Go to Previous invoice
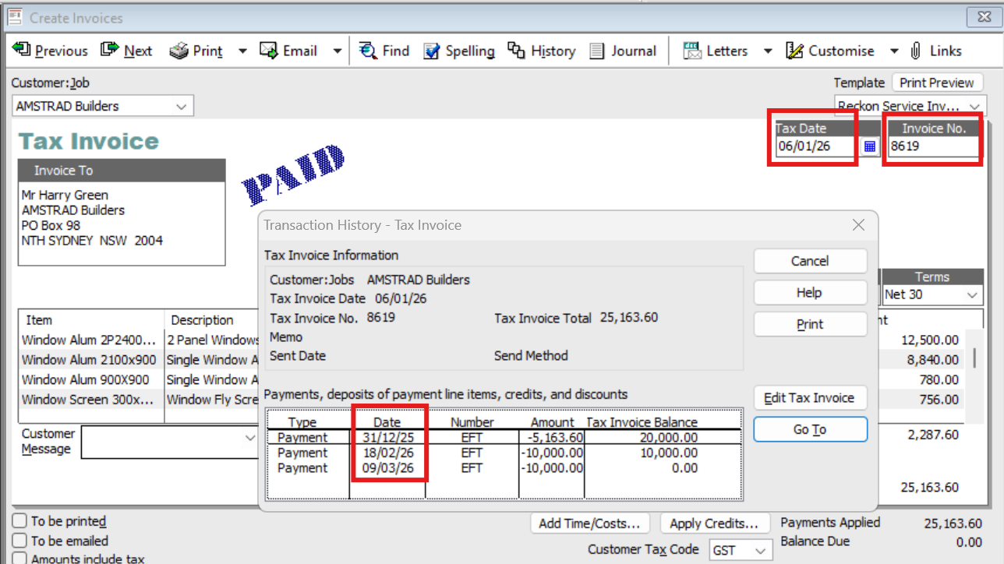 tap(50, 51)
